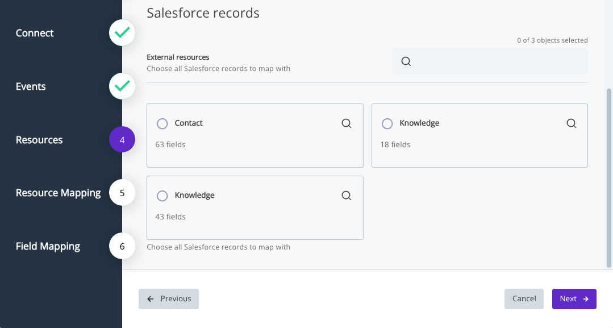
Task: Go to the Events step label
Action: 31,86
